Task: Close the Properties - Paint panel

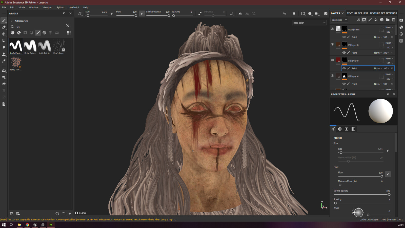Action: (x=394, y=94)
